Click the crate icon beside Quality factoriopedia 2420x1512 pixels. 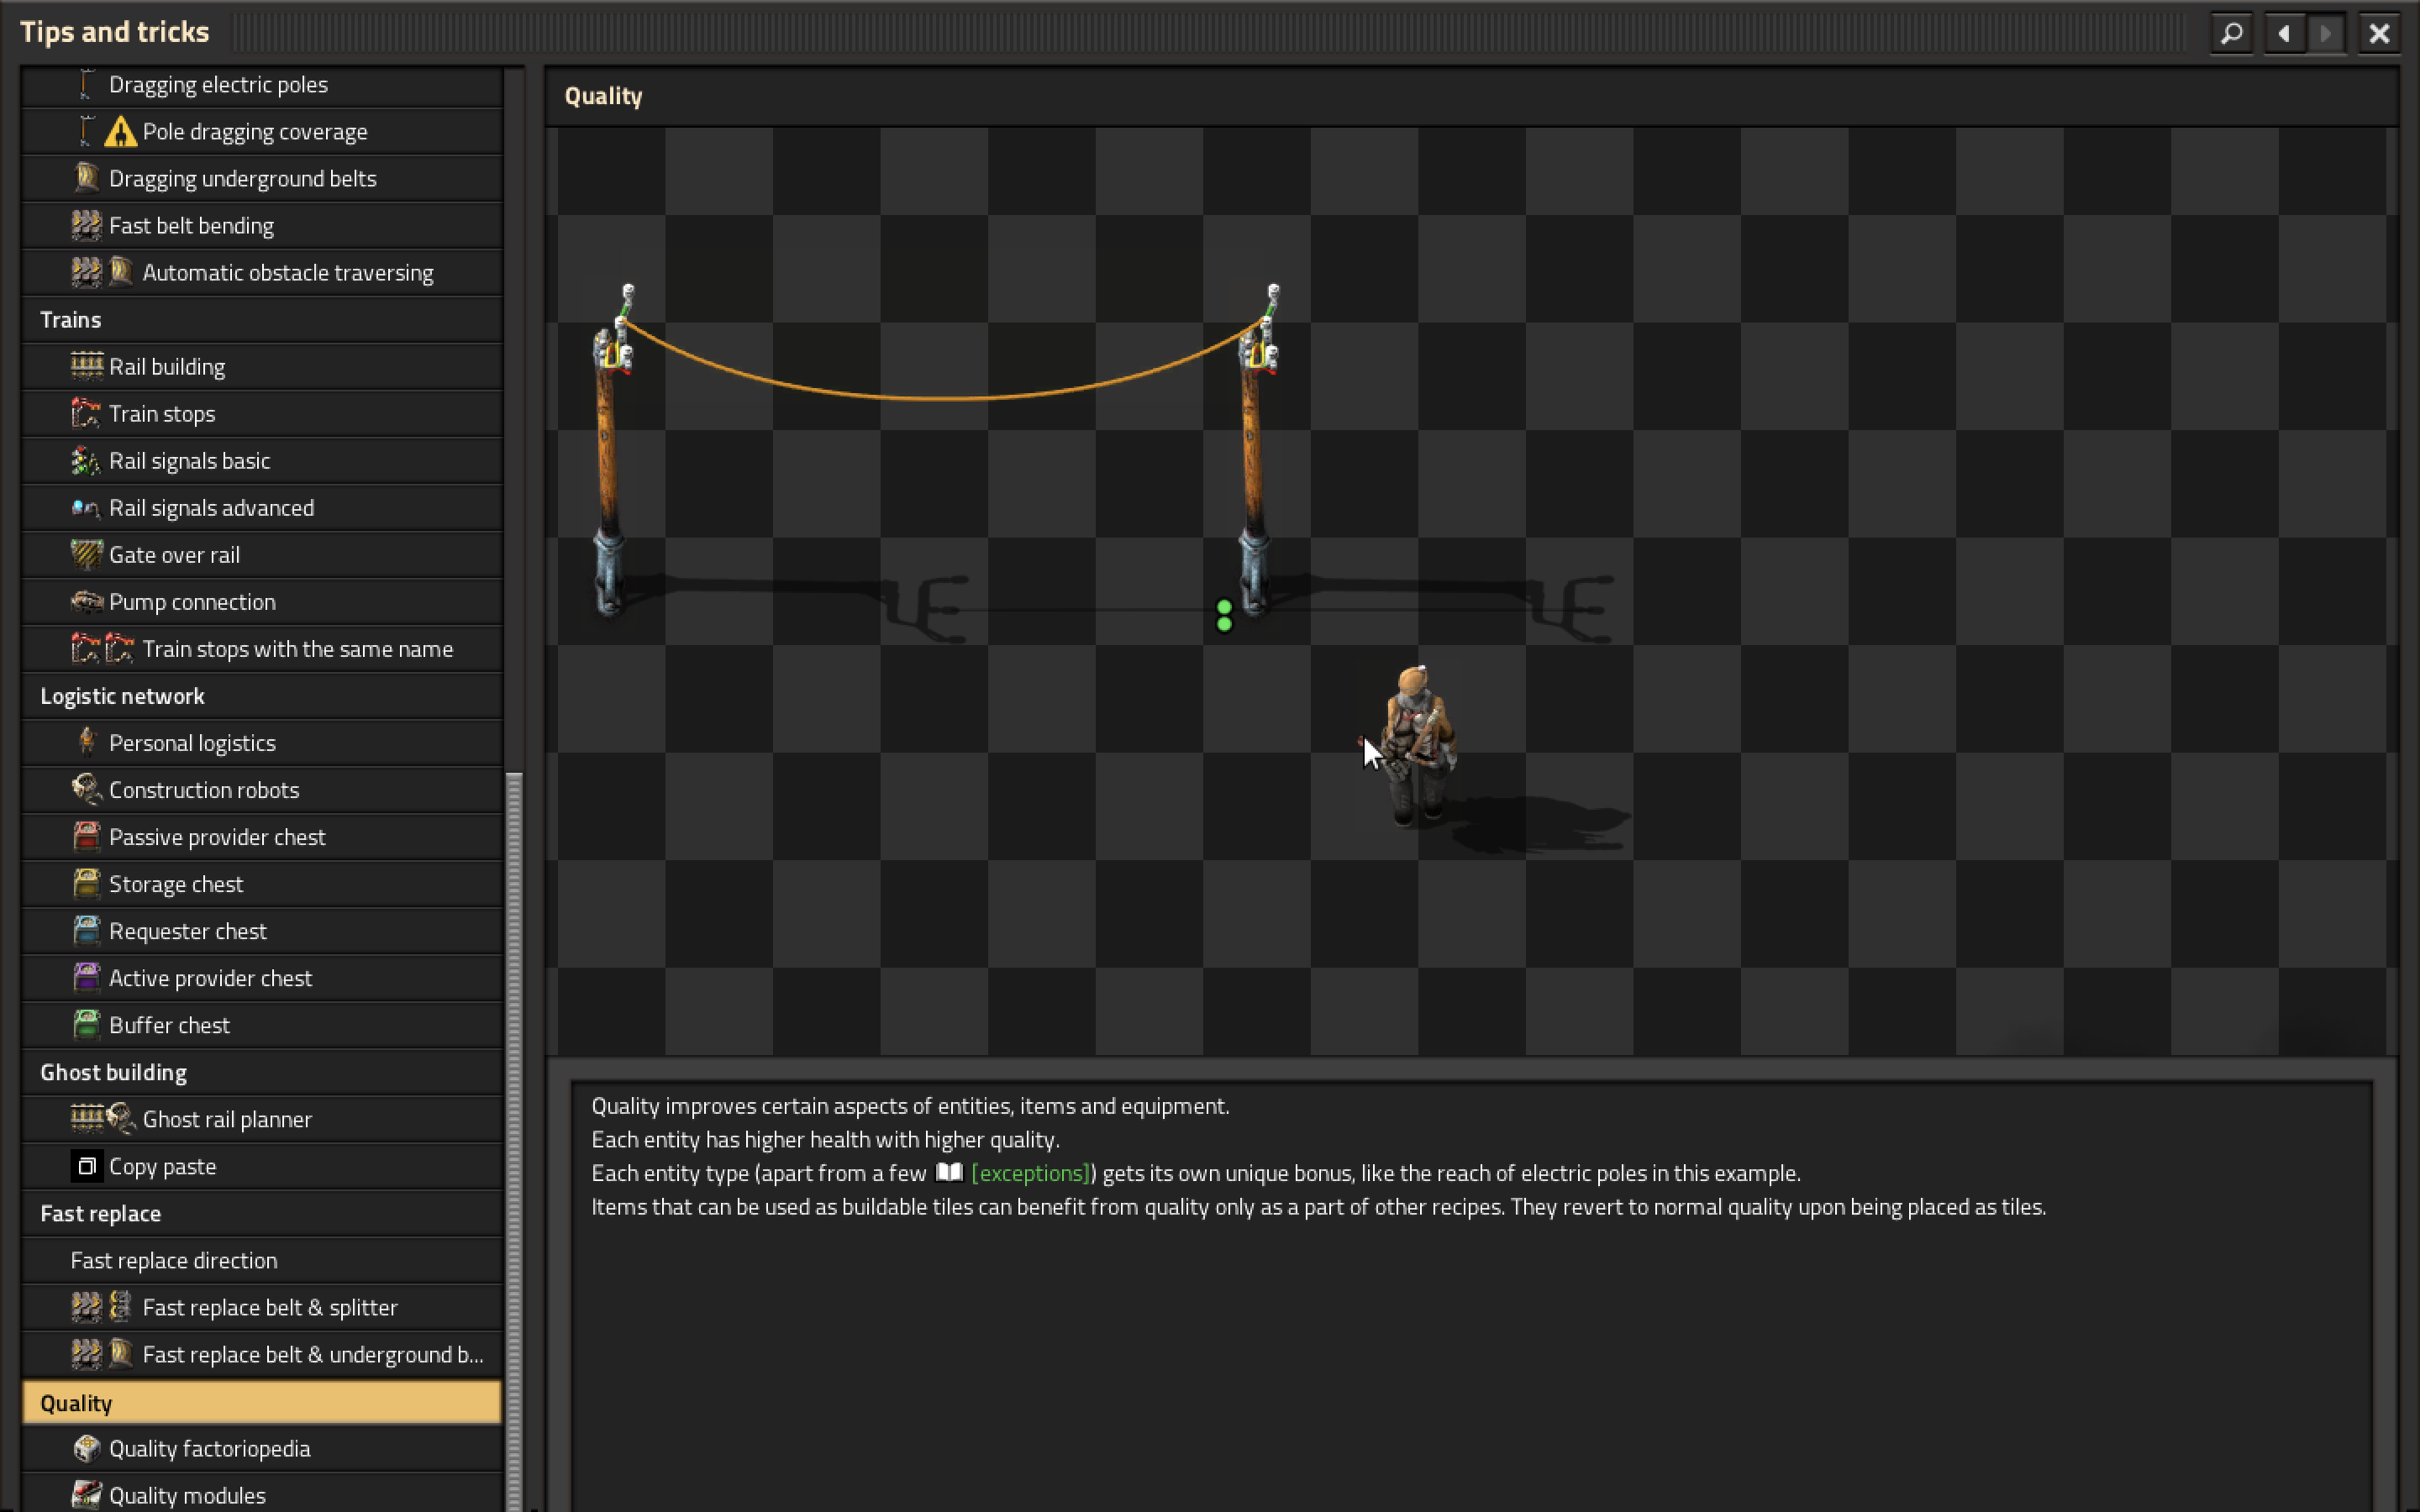point(87,1448)
